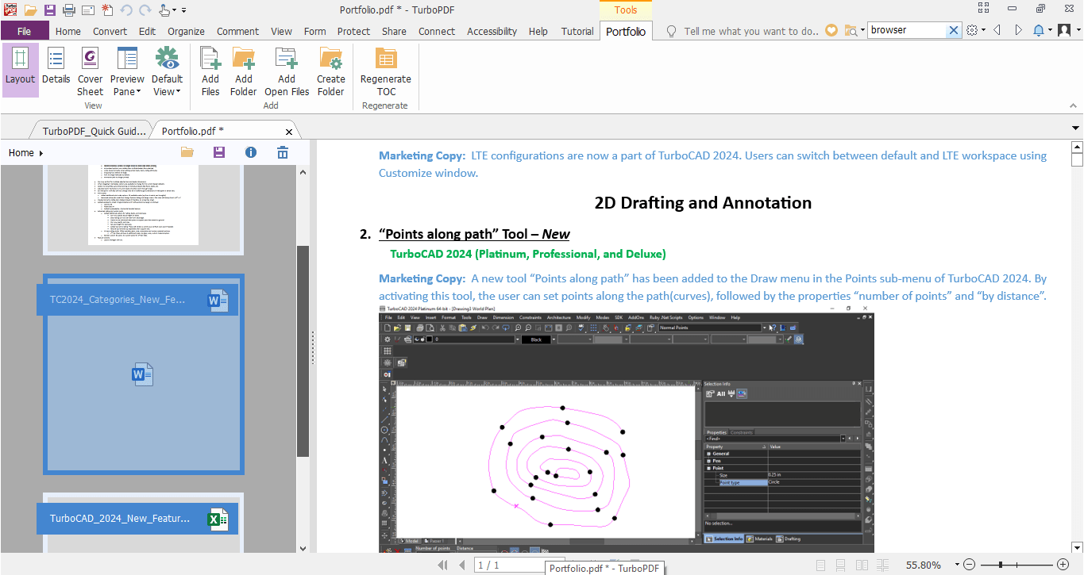Switch to the Organize ribbon tab

(185, 31)
